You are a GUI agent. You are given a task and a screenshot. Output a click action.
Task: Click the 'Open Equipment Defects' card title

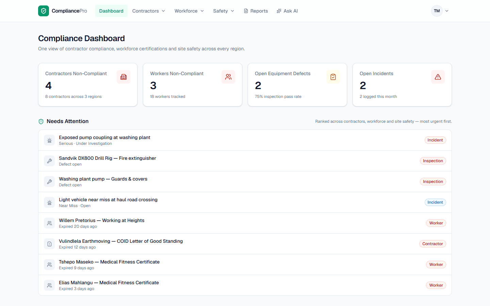click(x=282, y=73)
